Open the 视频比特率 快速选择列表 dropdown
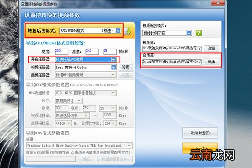252x168 pixels. [72, 115]
